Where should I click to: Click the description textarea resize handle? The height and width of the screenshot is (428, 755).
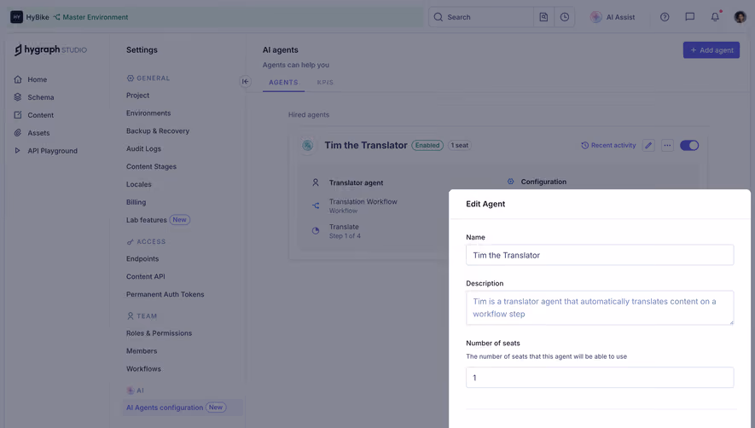point(731,322)
